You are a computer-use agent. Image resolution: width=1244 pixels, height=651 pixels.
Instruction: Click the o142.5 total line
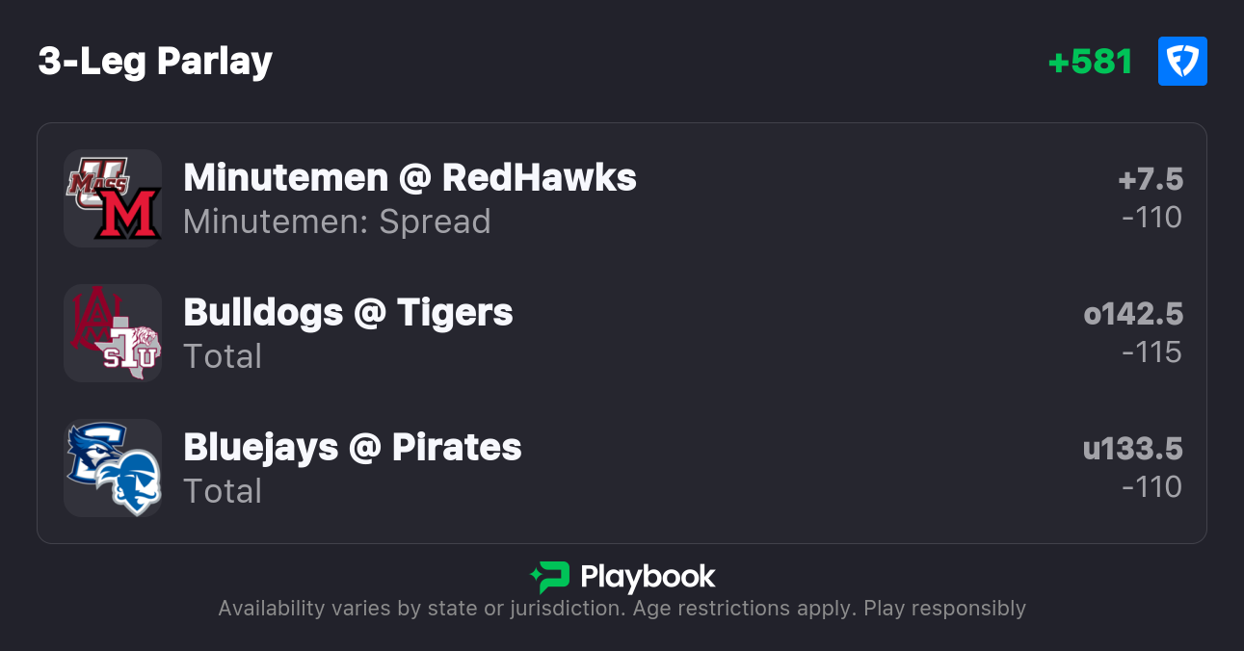tap(1133, 314)
